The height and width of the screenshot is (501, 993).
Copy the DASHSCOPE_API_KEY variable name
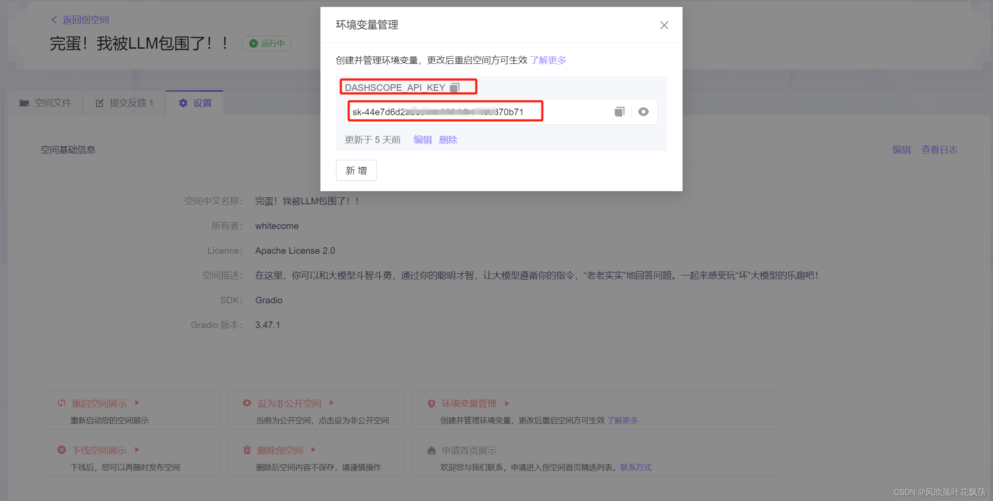pos(455,88)
